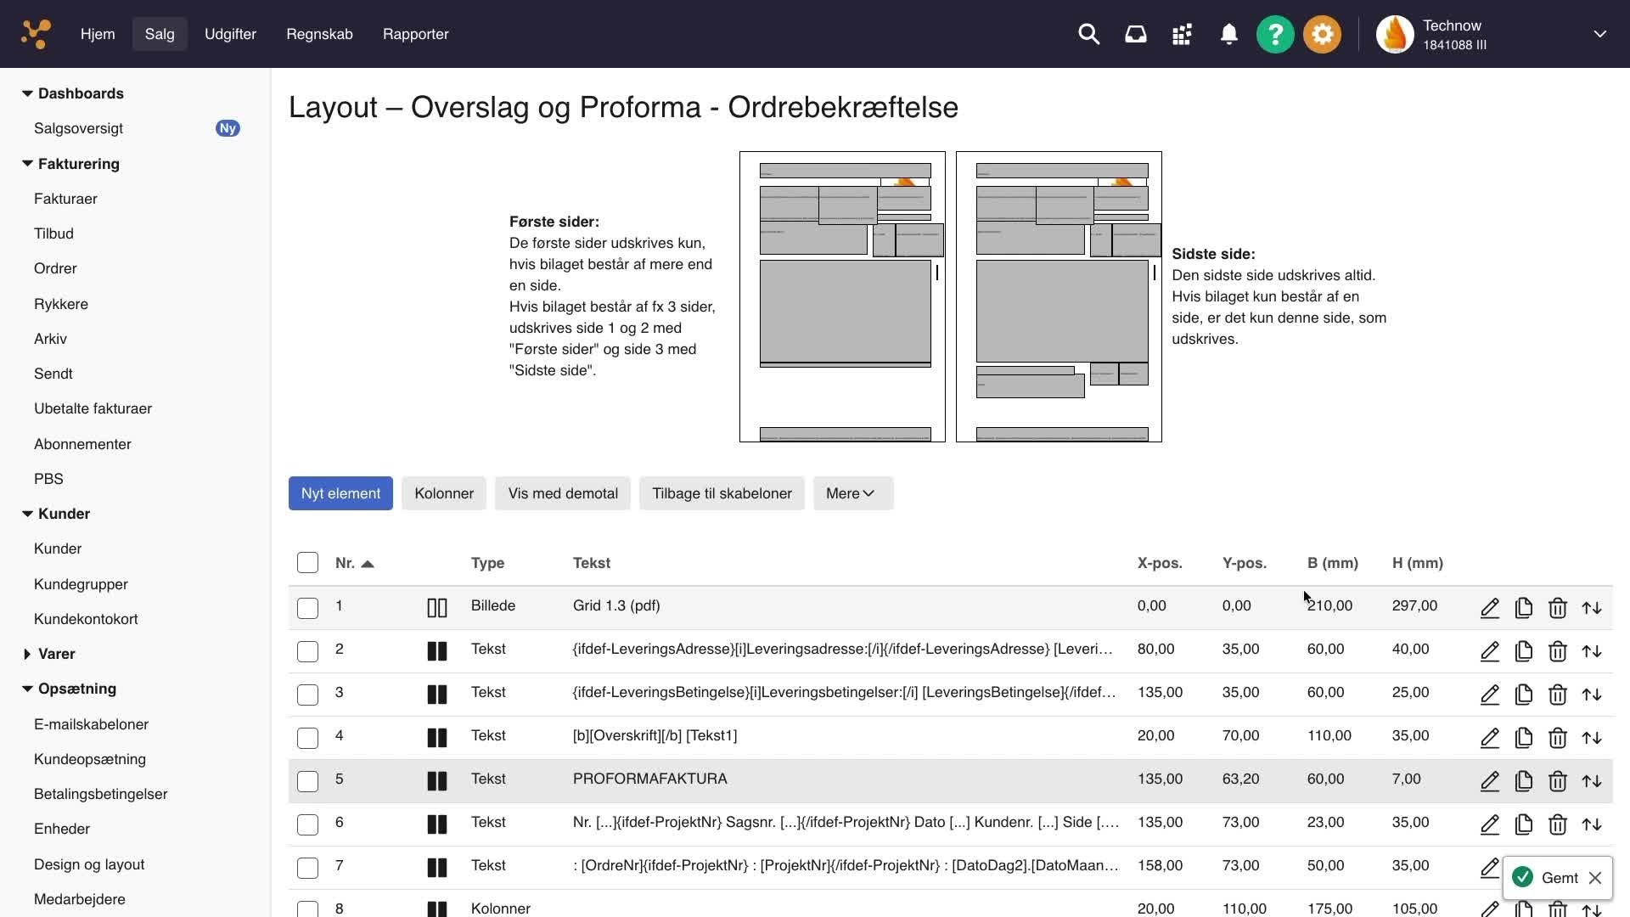Copy row 1 Grid 1.3 (pdf) element
The height and width of the screenshot is (917, 1630).
click(x=1523, y=608)
